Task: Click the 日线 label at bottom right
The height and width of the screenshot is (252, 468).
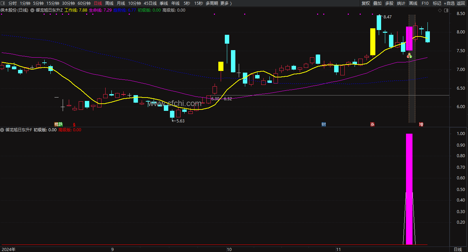Action: (x=458, y=249)
